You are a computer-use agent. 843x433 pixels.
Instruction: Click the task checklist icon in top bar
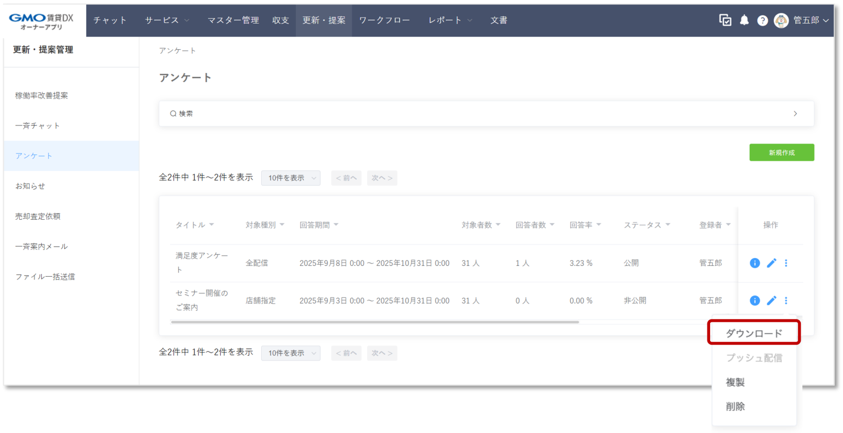pos(726,20)
